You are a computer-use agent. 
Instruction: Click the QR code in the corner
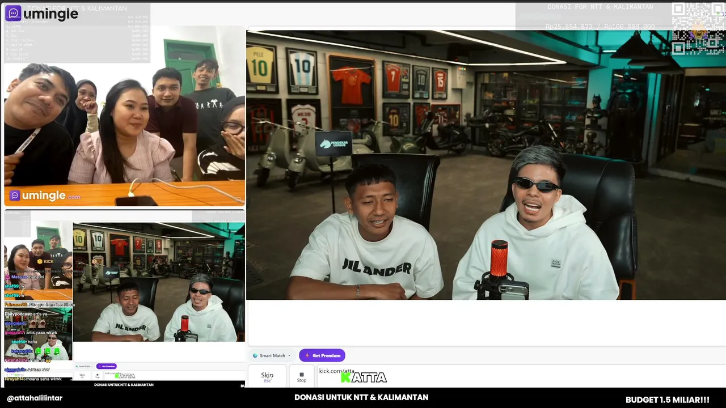pos(698,28)
